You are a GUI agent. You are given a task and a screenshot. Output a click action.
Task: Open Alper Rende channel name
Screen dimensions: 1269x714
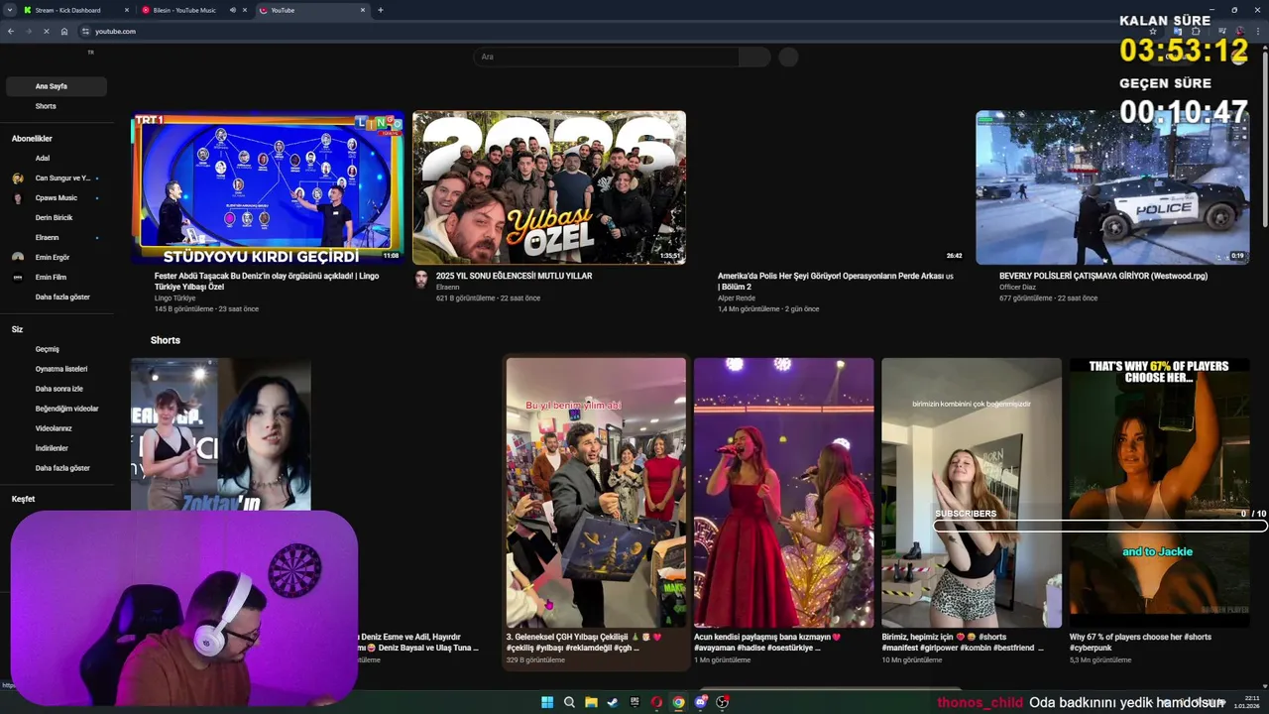click(x=737, y=297)
